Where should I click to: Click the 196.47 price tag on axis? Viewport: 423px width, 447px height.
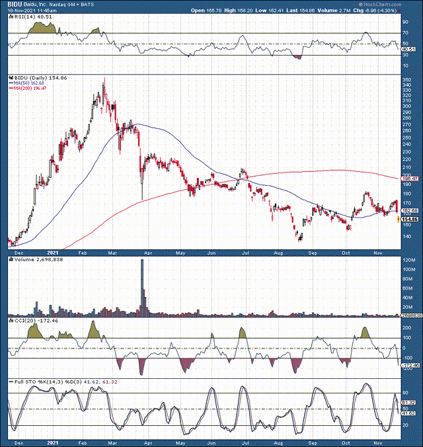[x=409, y=179]
